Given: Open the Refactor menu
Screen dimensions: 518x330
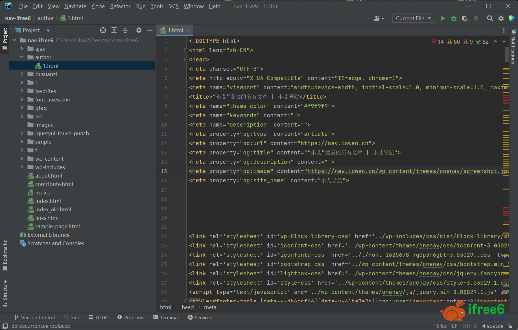Looking at the screenshot, I should [x=120, y=6].
